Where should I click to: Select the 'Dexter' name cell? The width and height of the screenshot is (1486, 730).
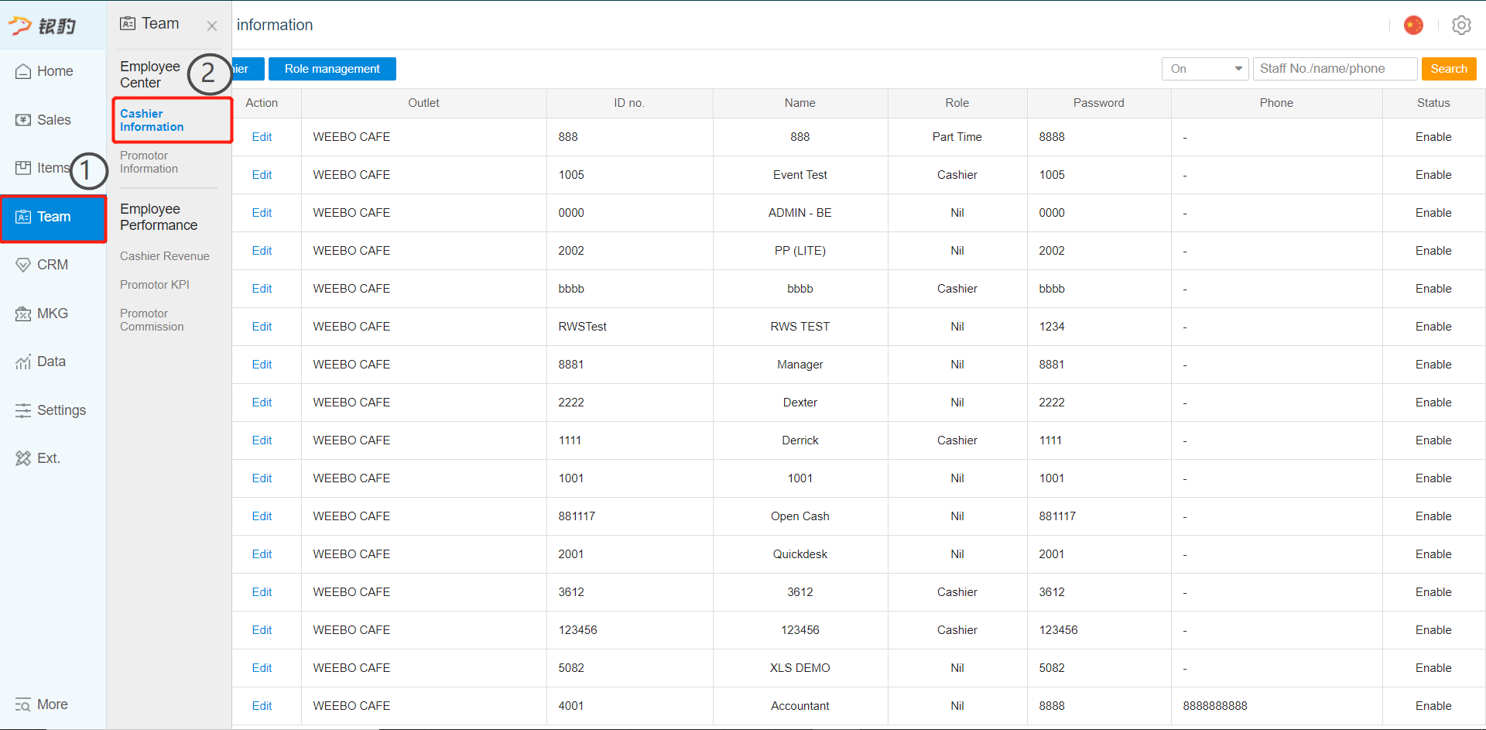pos(799,403)
